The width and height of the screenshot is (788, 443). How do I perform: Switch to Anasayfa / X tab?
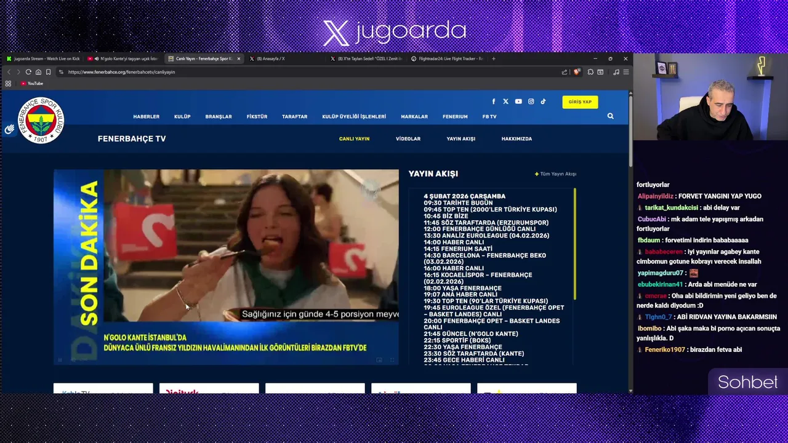click(x=285, y=58)
